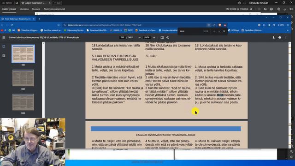Click the thumbnail panel scrollbar

43,80
